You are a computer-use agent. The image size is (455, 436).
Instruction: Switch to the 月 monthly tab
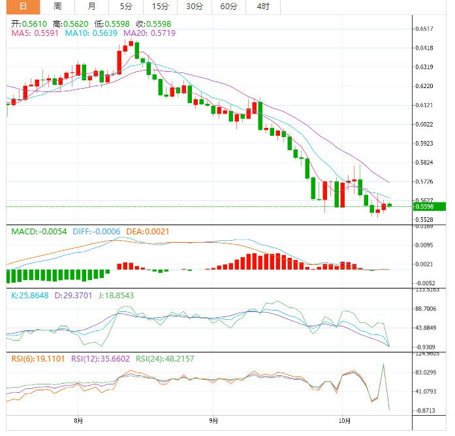(91, 7)
